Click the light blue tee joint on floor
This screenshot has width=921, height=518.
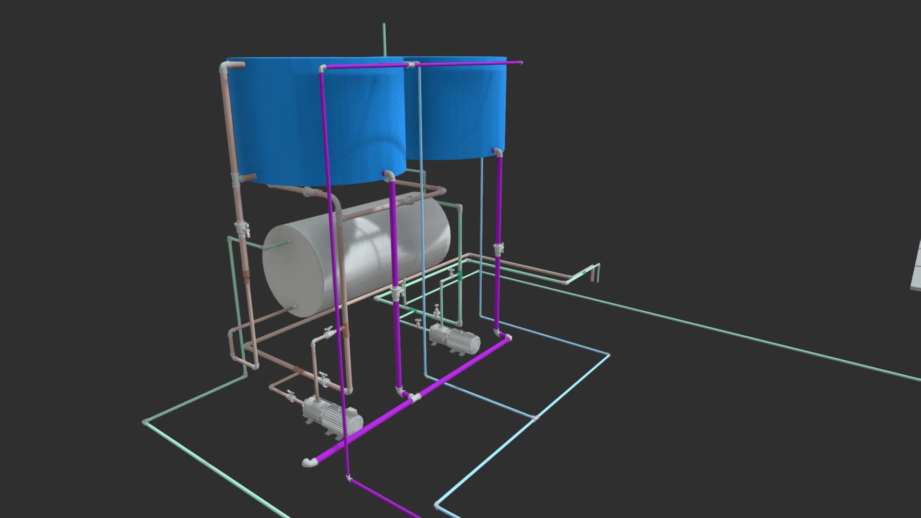[x=536, y=418]
